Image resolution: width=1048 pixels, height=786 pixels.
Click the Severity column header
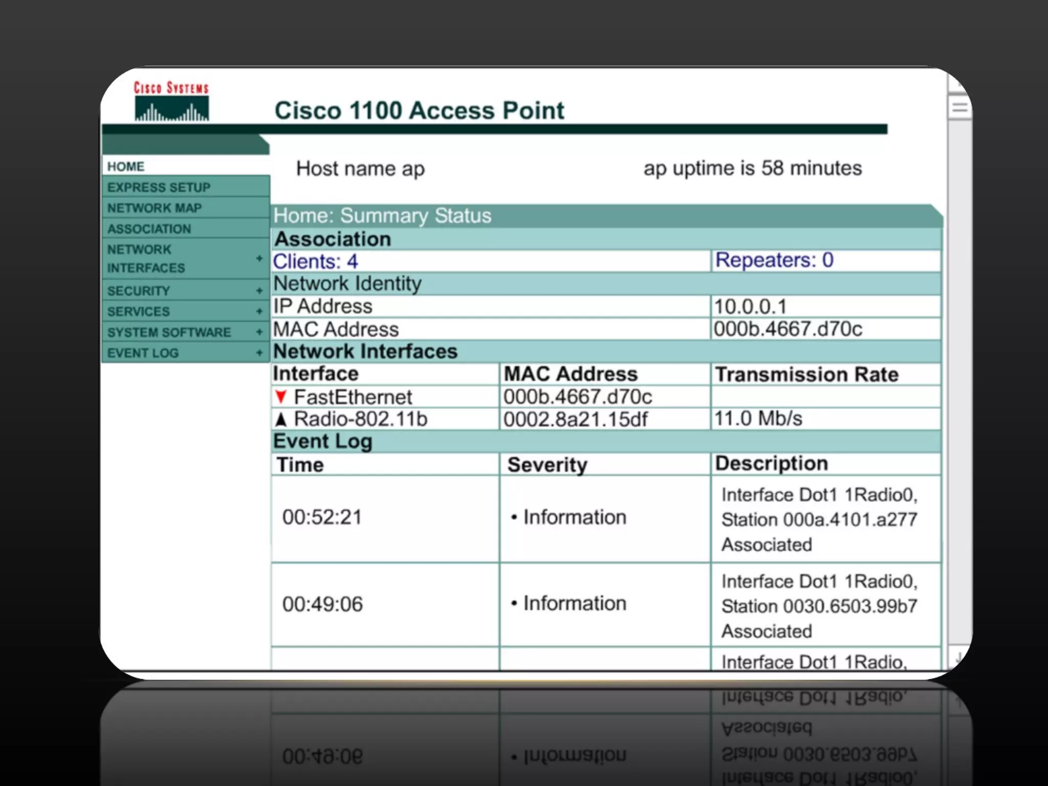[x=547, y=465]
